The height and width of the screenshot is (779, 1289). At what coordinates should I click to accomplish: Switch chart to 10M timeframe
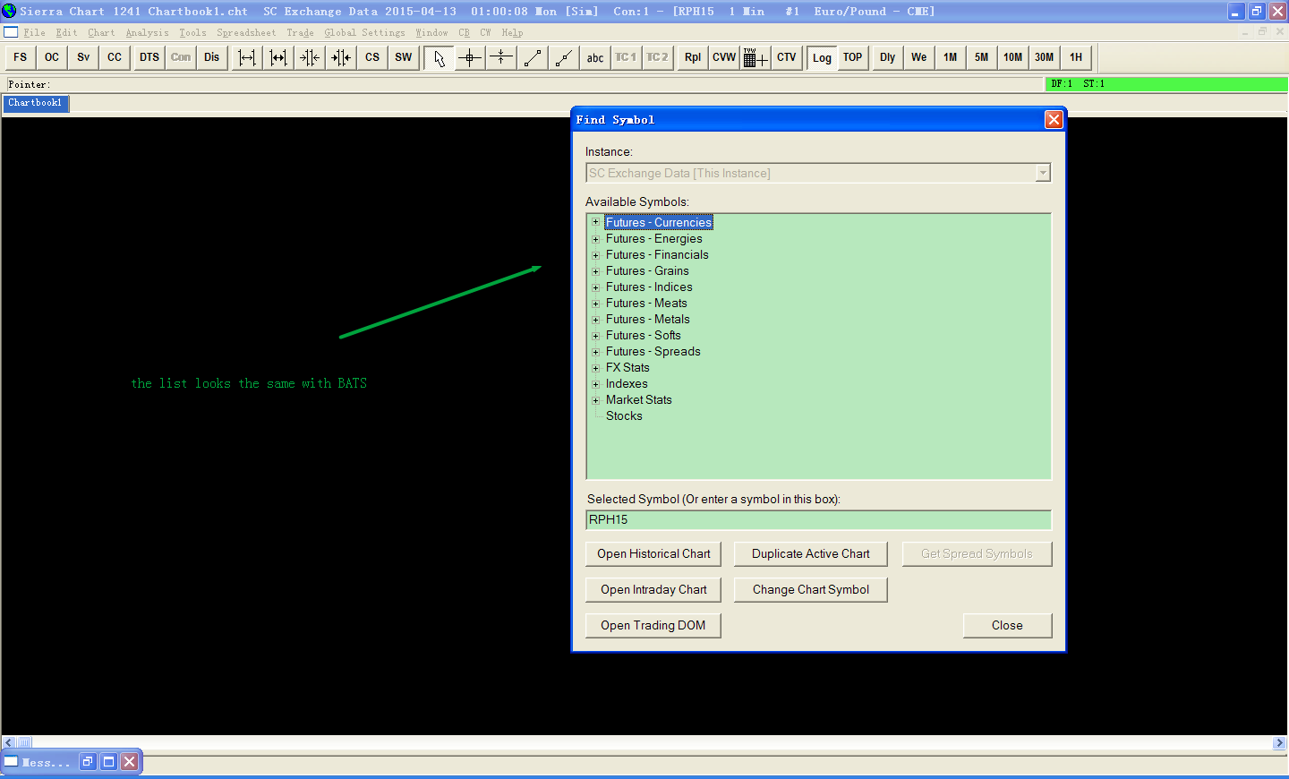[x=1013, y=57]
